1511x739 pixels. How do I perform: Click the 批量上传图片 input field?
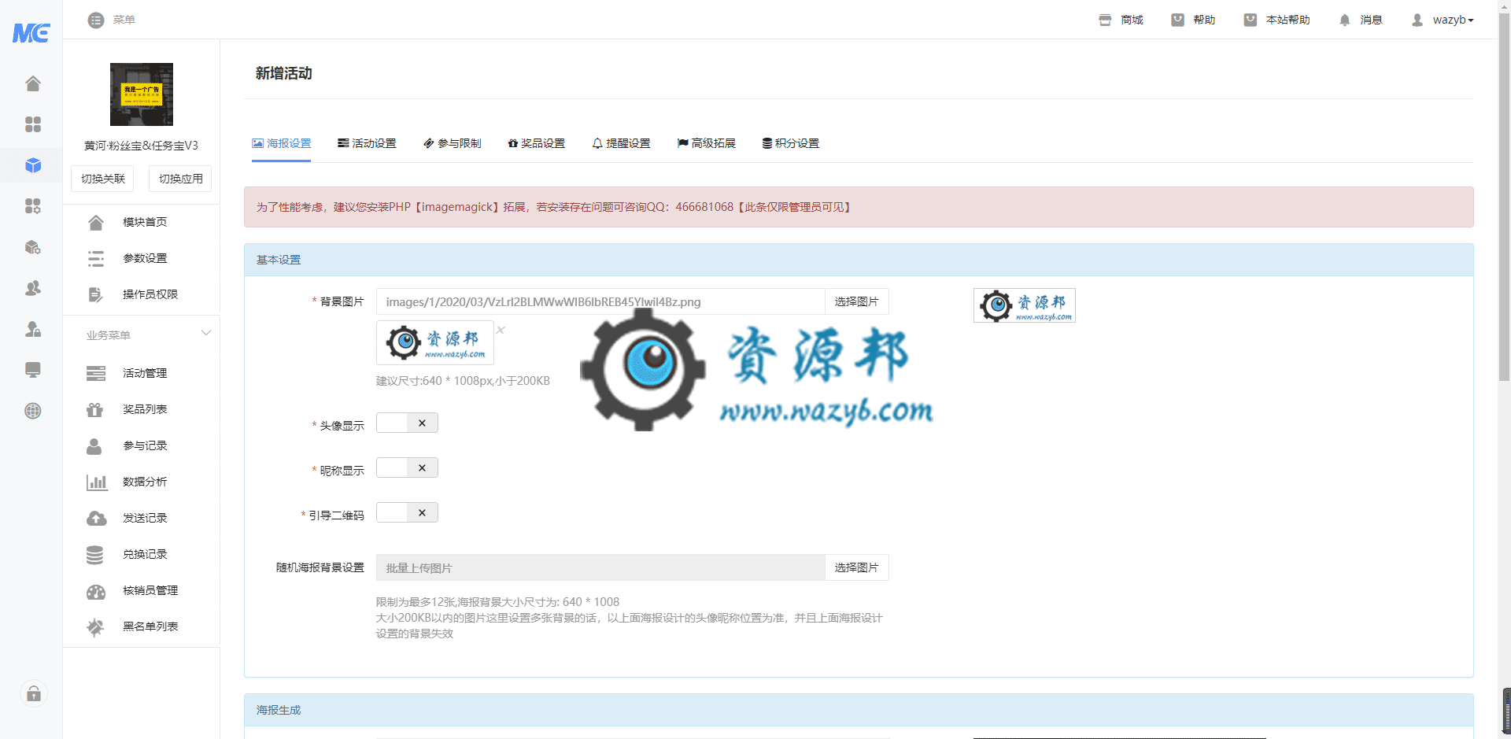click(x=600, y=568)
